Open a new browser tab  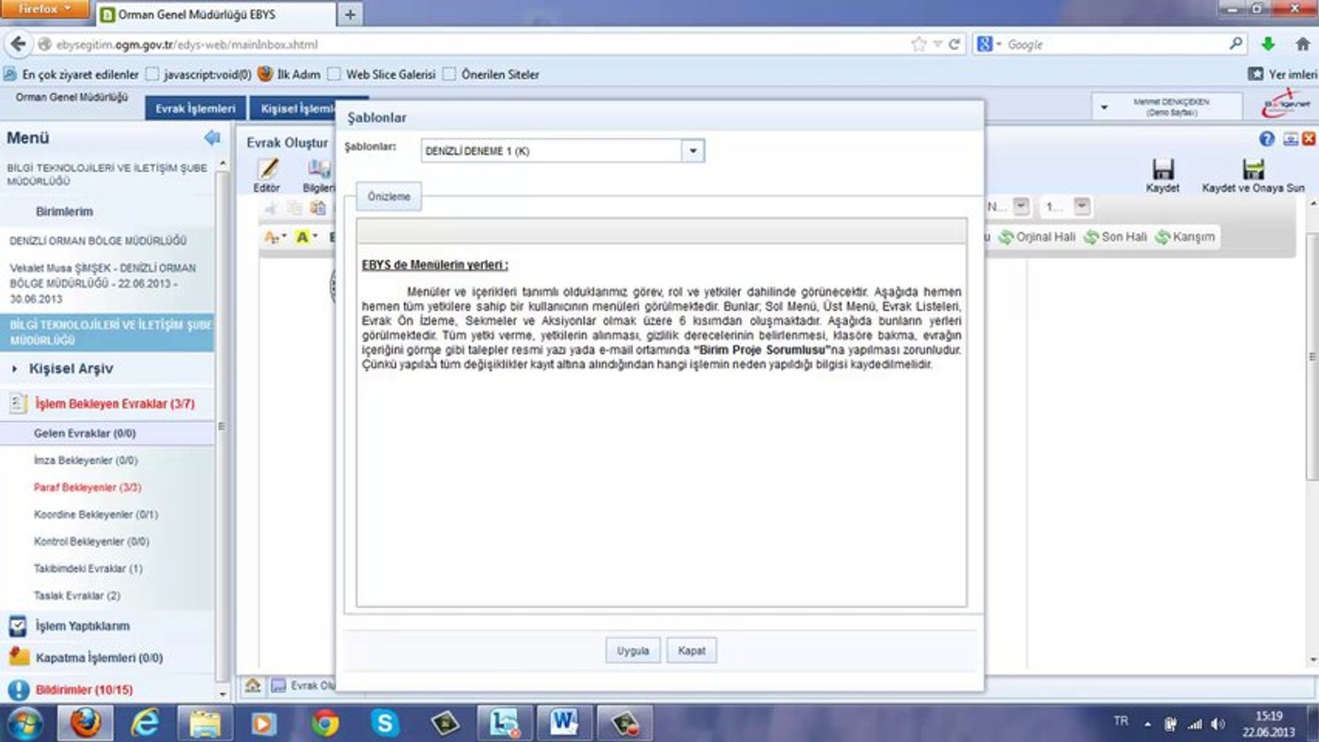tap(350, 14)
